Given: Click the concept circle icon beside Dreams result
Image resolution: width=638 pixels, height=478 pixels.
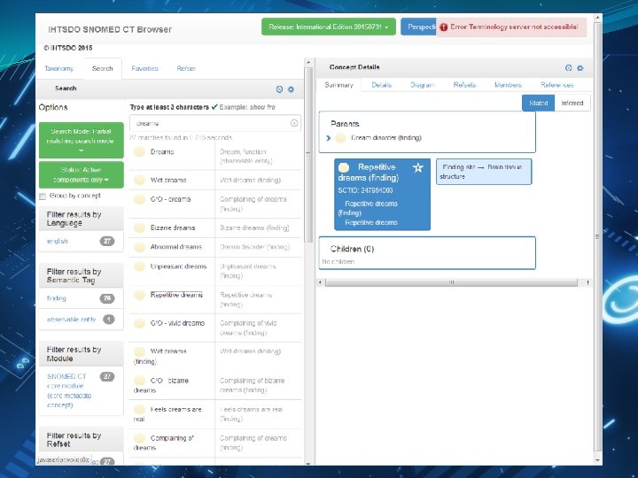Looking at the screenshot, I should tap(140, 152).
